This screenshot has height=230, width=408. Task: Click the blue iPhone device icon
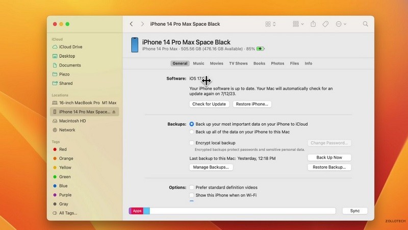[135, 45]
